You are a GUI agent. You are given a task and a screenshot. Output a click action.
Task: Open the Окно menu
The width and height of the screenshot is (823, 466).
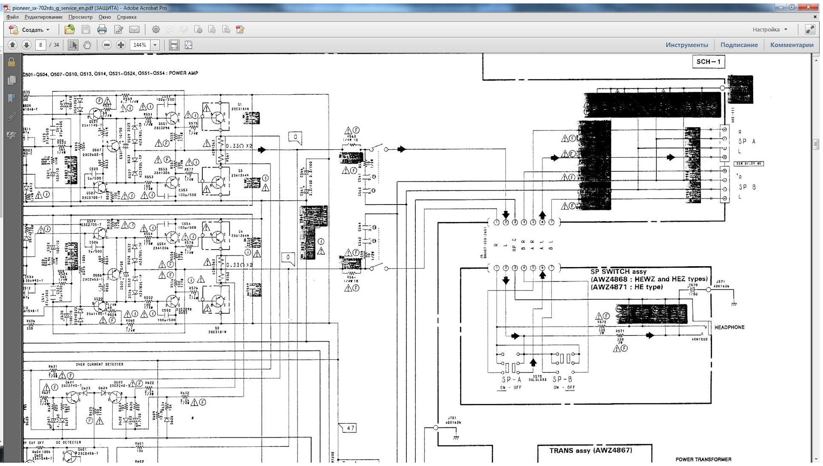point(104,17)
